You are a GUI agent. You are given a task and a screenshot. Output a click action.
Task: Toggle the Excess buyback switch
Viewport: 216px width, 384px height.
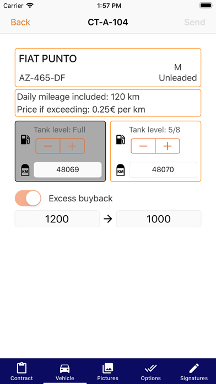tap(28, 198)
